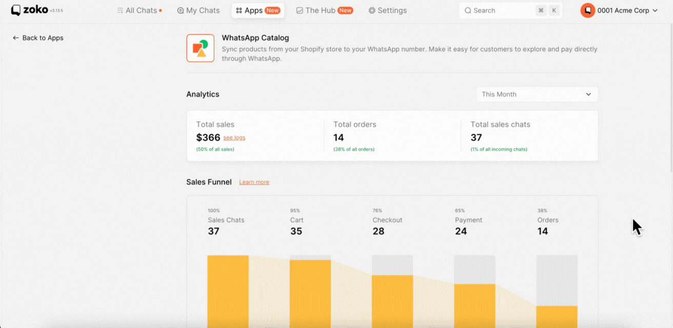Click the '(50% of all sales)' text

pos(215,149)
